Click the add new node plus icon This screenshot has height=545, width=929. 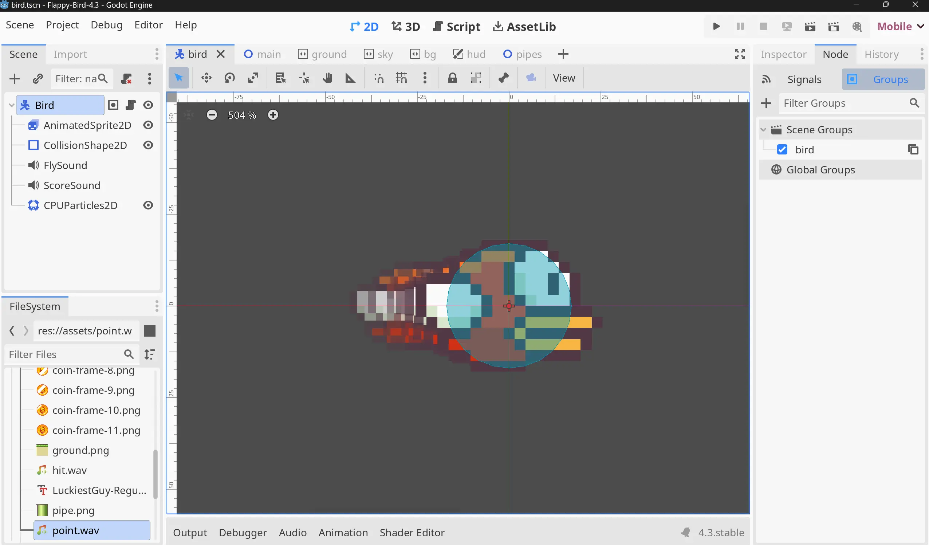14,79
